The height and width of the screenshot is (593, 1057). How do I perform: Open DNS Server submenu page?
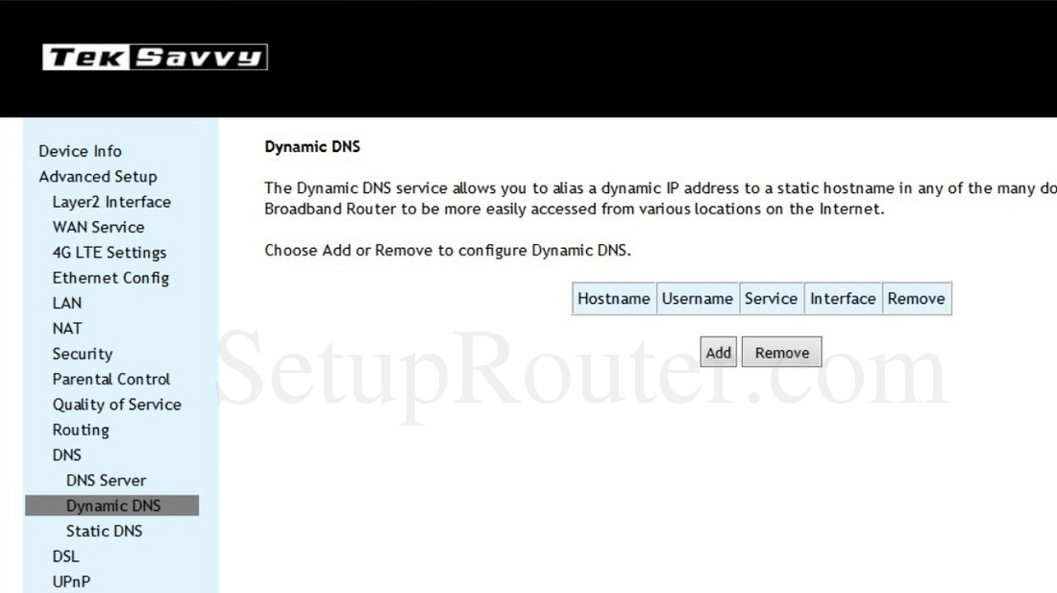pos(106,481)
